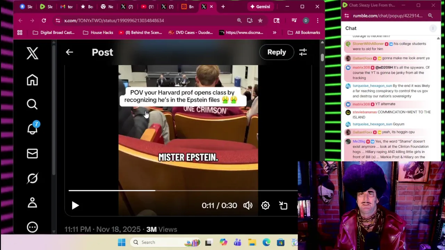Click steviebananas username in chat

pos(365,112)
